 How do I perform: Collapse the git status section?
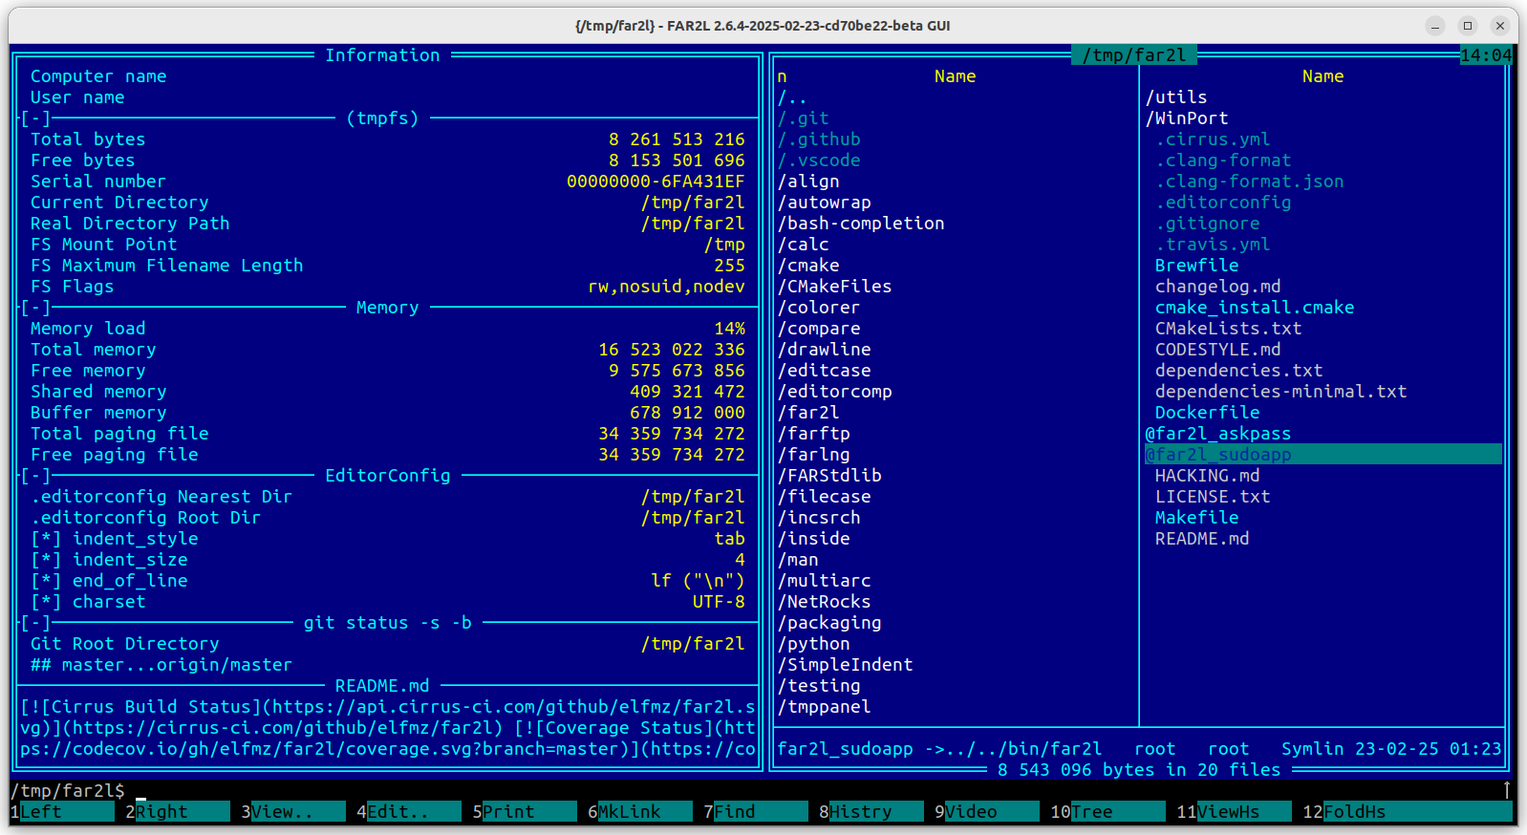pos(36,623)
